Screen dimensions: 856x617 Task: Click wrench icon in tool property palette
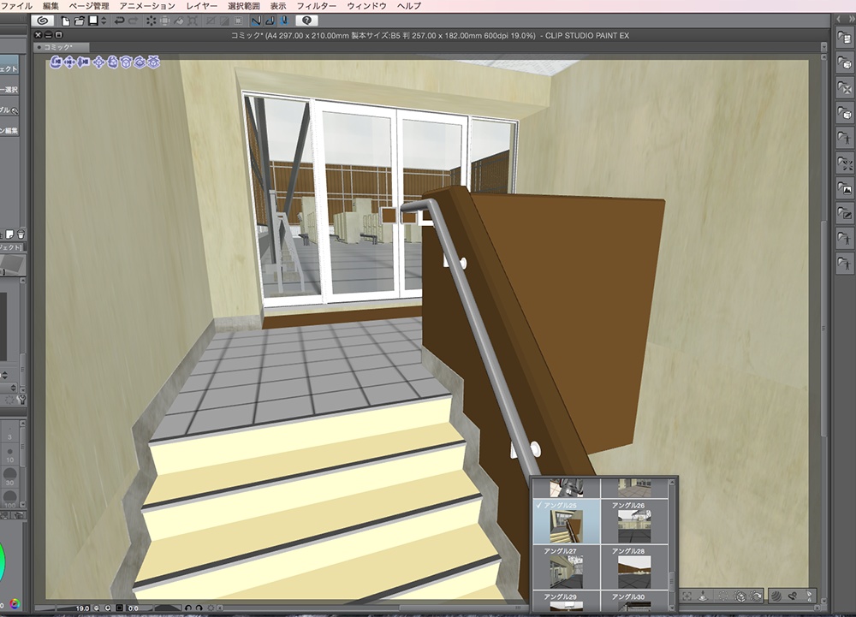(22, 400)
